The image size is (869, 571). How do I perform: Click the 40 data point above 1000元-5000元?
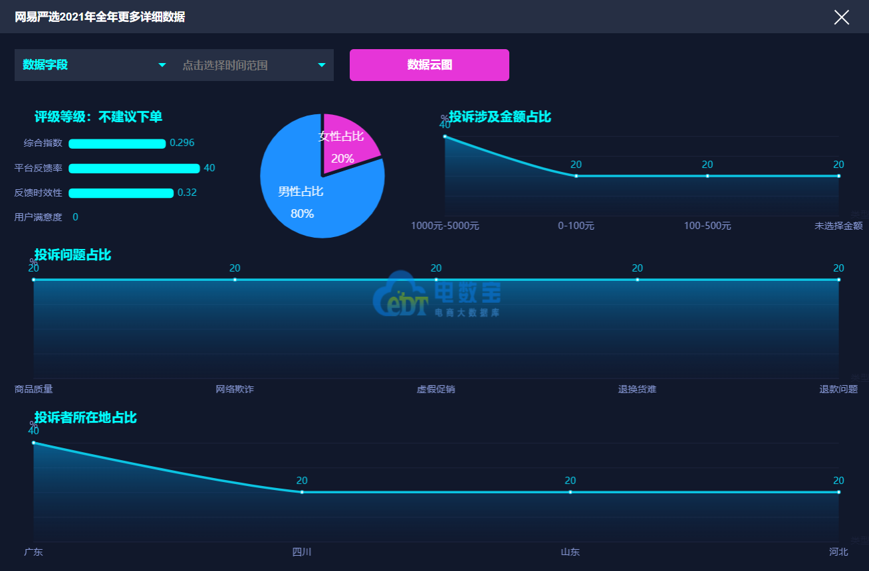point(445,136)
